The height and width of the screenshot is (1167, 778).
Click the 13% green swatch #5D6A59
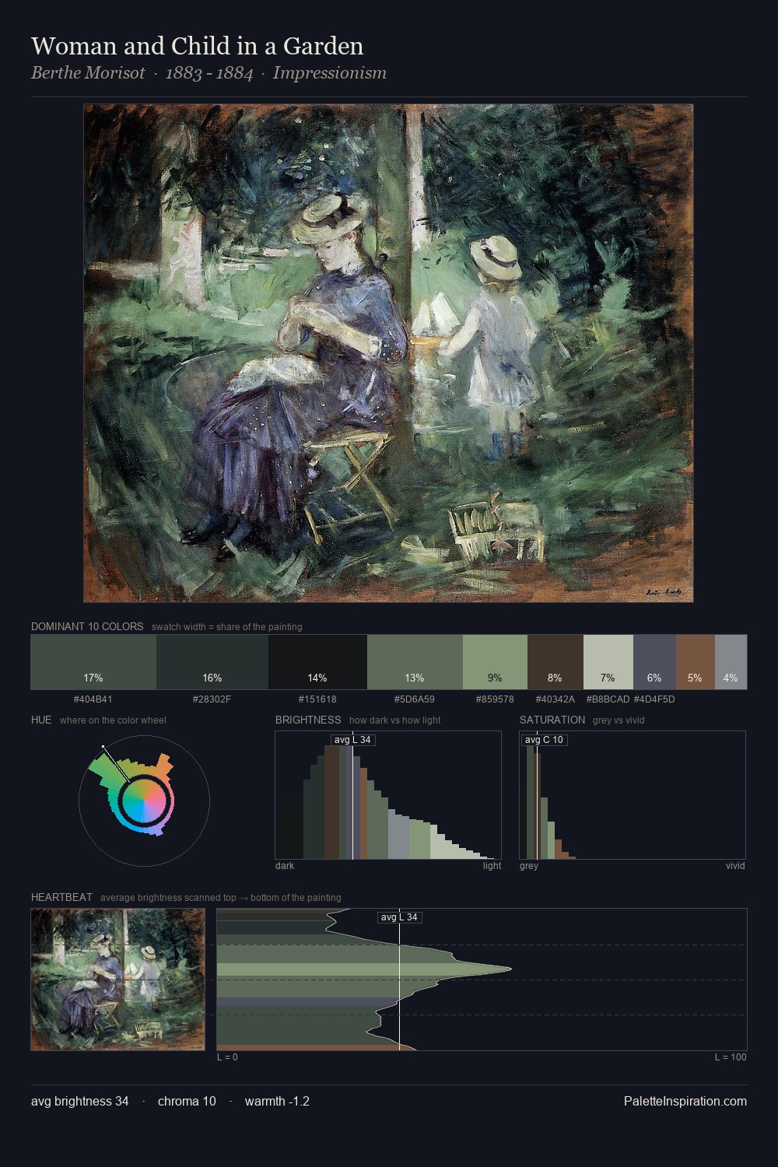pyautogui.click(x=415, y=662)
